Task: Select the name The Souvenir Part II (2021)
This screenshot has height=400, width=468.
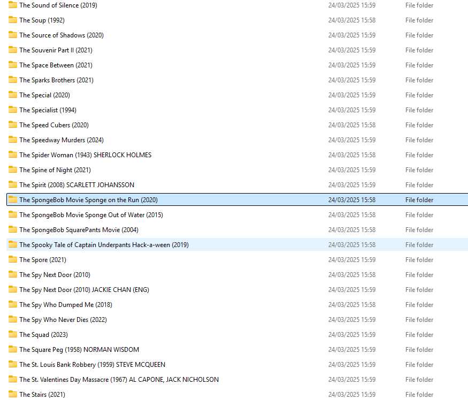Action: click(56, 50)
